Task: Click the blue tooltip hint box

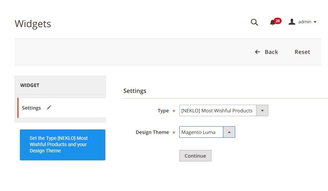Action: click(x=62, y=145)
